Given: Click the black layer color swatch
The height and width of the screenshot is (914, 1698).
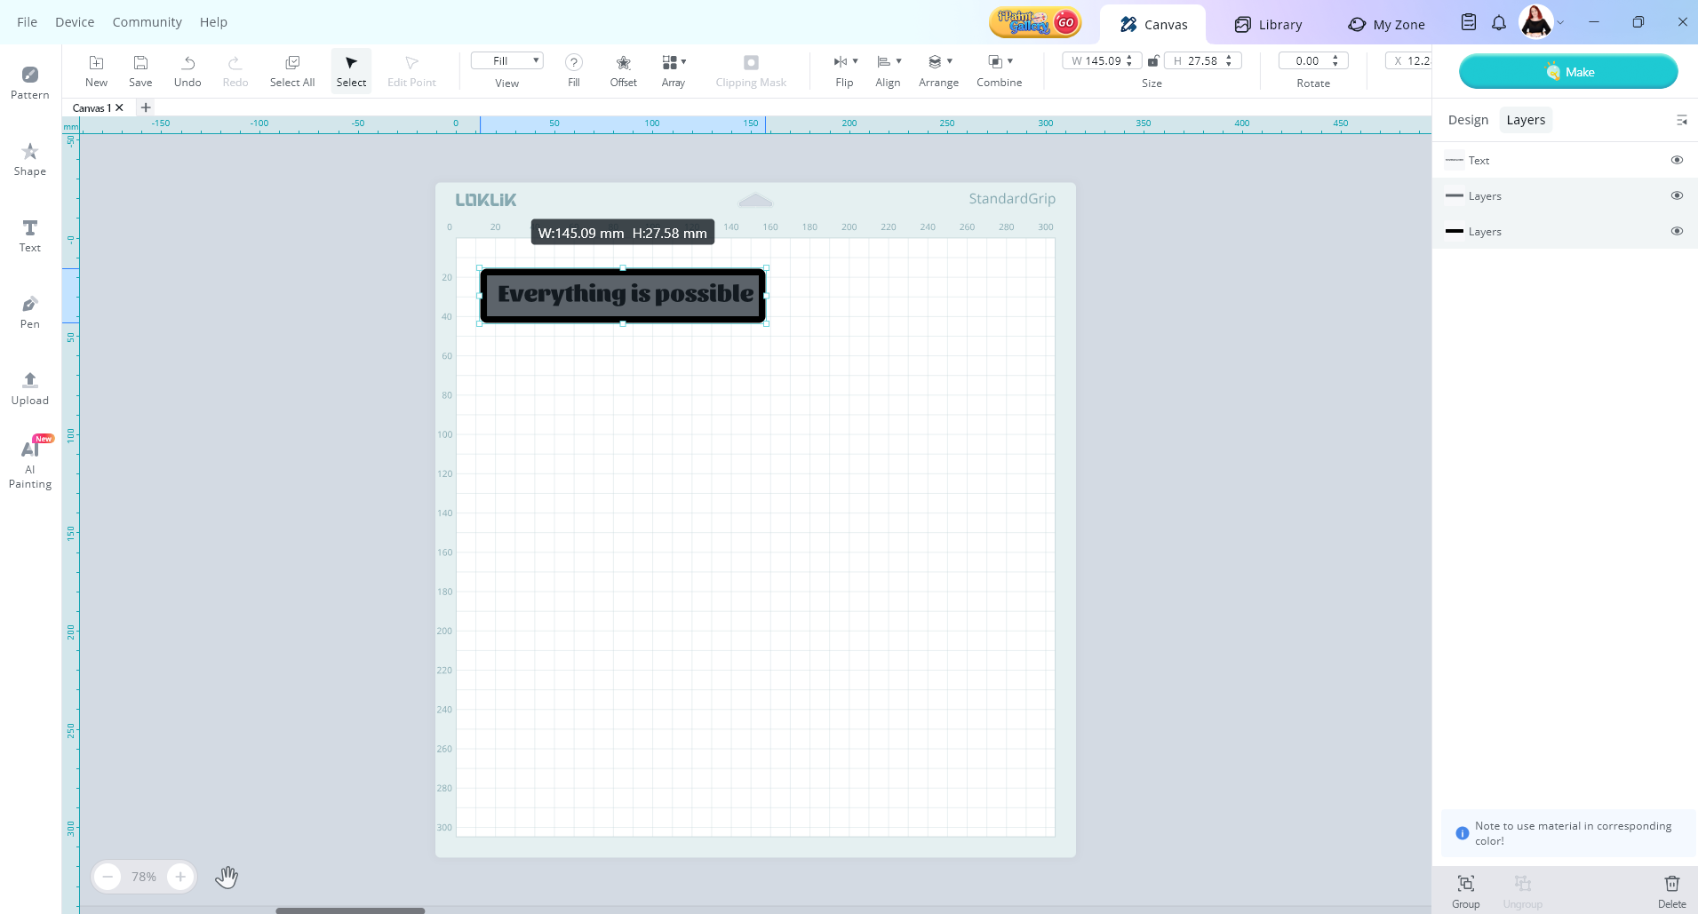Looking at the screenshot, I should [x=1455, y=231].
